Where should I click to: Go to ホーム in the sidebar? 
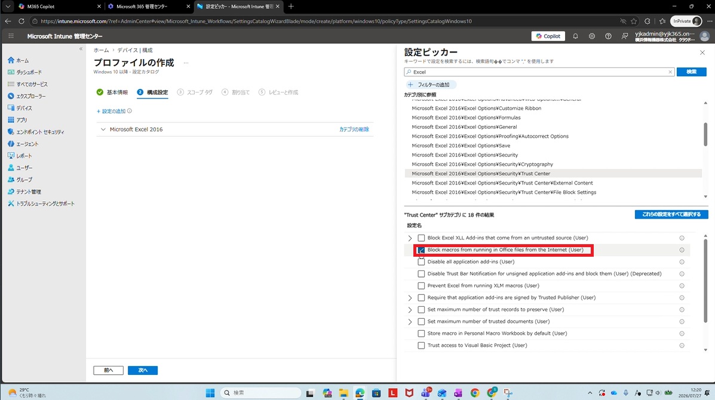[x=22, y=60]
